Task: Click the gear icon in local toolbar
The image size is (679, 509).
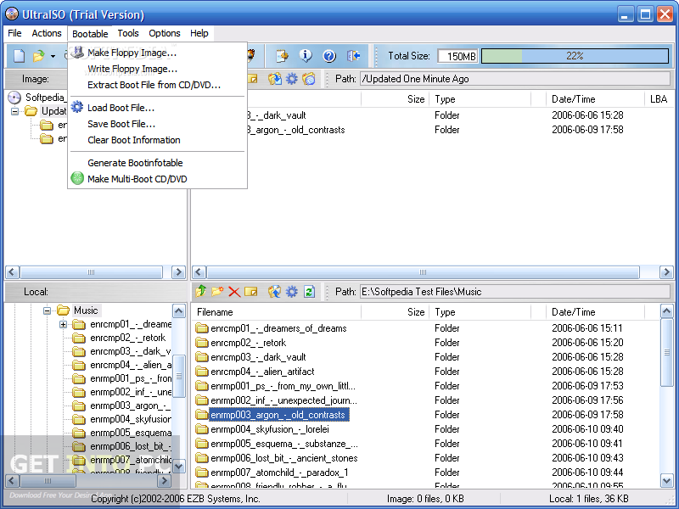Action: coord(292,291)
